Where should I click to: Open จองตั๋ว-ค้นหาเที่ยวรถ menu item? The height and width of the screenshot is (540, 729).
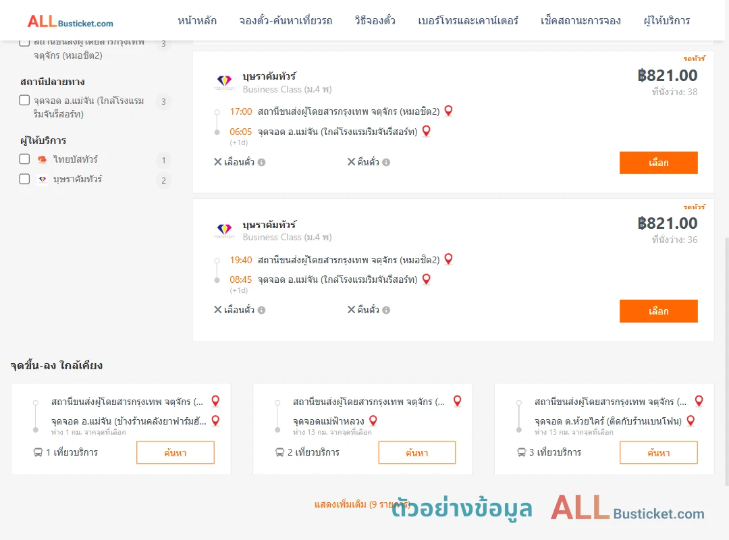tap(286, 20)
